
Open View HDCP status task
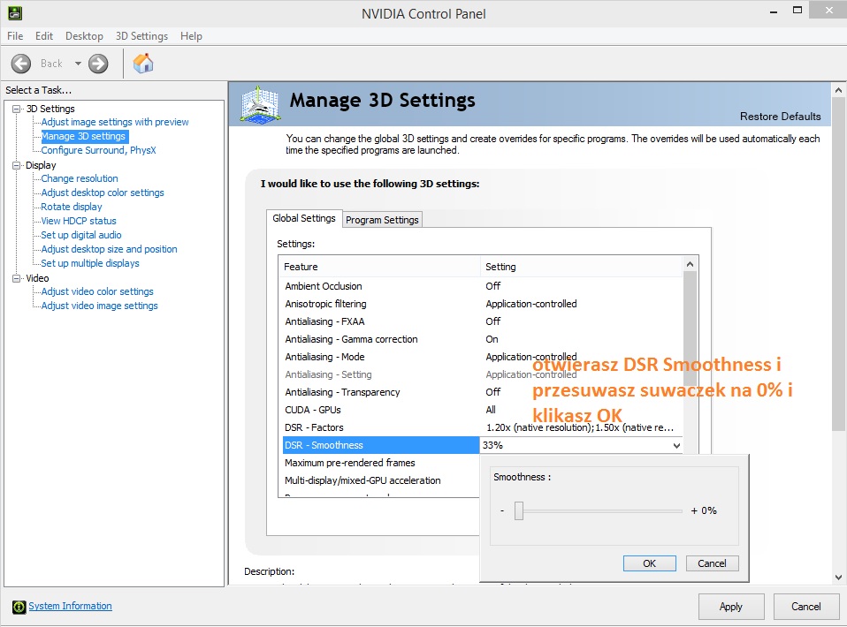(79, 221)
